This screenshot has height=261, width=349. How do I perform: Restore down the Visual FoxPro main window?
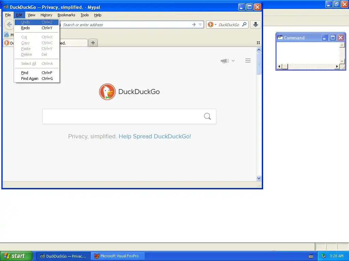[x=336, y=4]
